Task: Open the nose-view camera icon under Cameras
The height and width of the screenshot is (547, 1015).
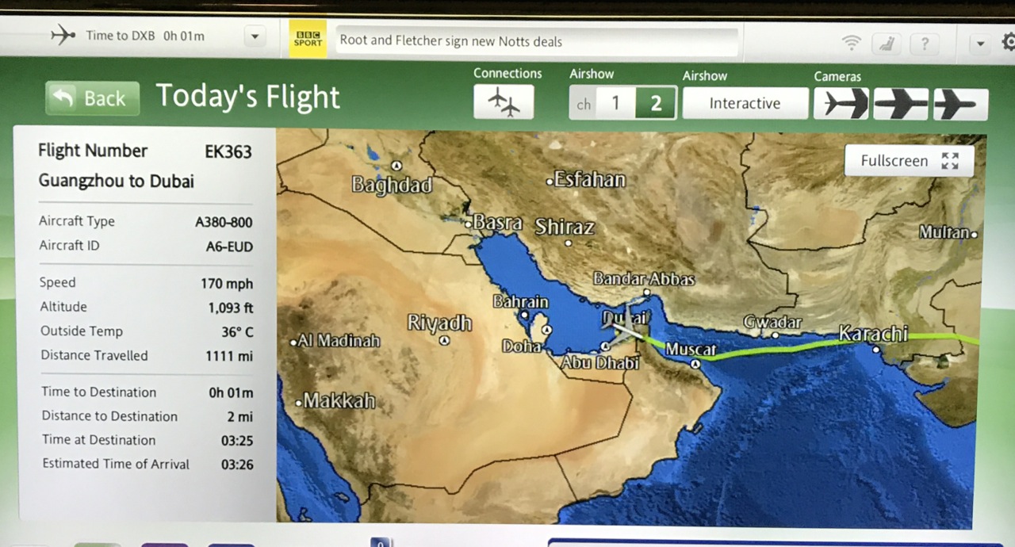Action: (960, 104)
